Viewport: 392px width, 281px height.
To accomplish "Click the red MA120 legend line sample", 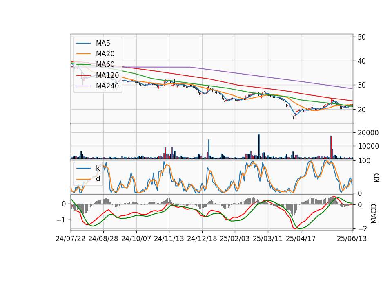I will pyautogui.click(x=83, y=75).
